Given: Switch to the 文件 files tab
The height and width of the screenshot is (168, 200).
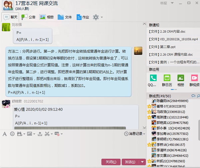Looking at the screenshot, I should click(65, 17).
